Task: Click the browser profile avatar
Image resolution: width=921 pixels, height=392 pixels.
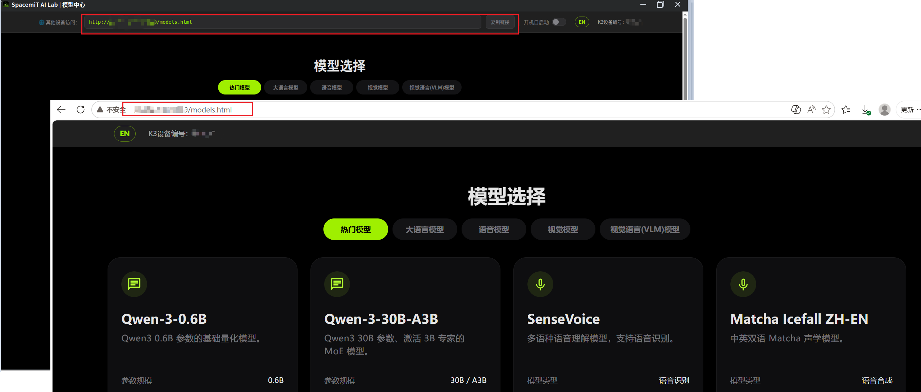Action: tap(885, 110)
